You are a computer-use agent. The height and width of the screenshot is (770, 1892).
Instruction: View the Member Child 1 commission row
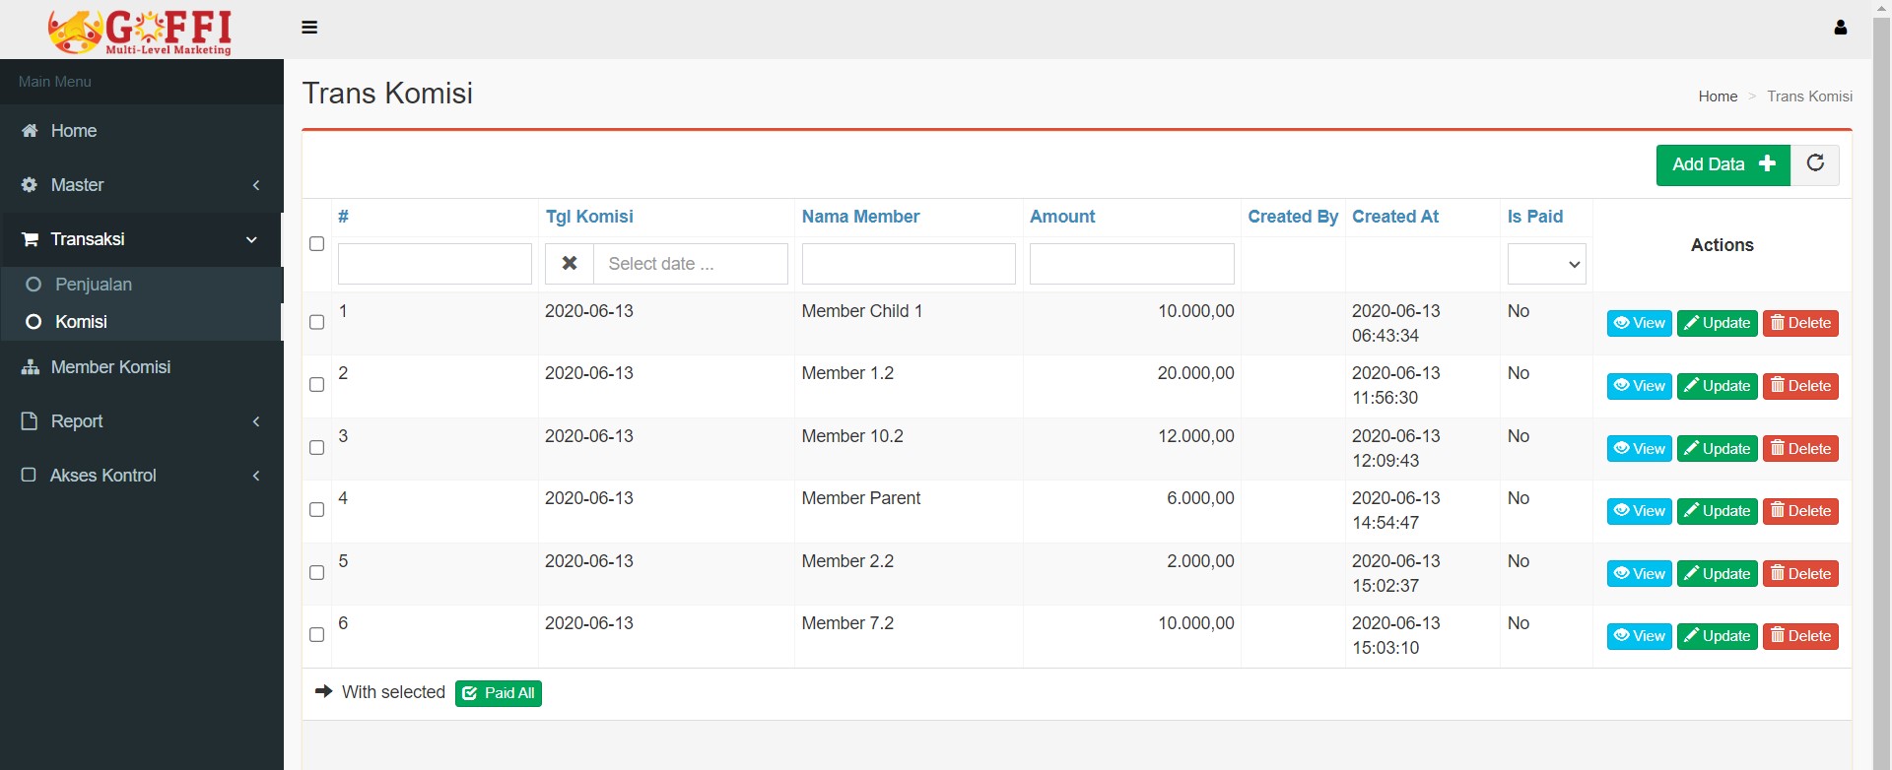point(1639,324)
